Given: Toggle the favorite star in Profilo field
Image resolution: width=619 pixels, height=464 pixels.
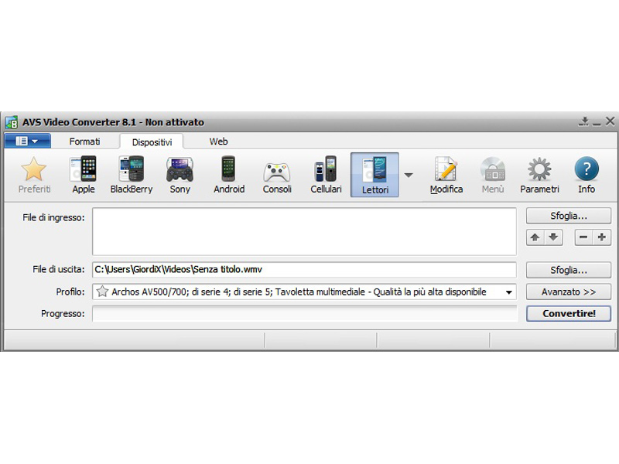Looking at the screenshot, I should 101,292.
